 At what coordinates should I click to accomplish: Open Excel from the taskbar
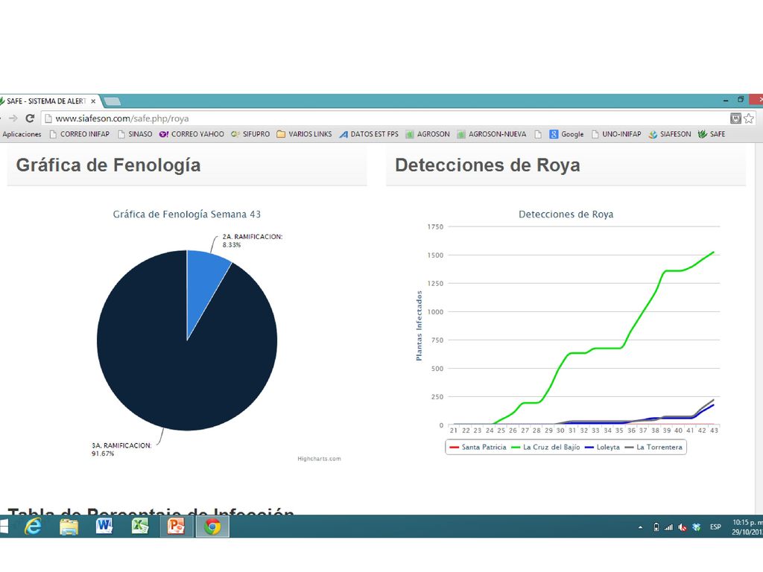tap(140, 527)
